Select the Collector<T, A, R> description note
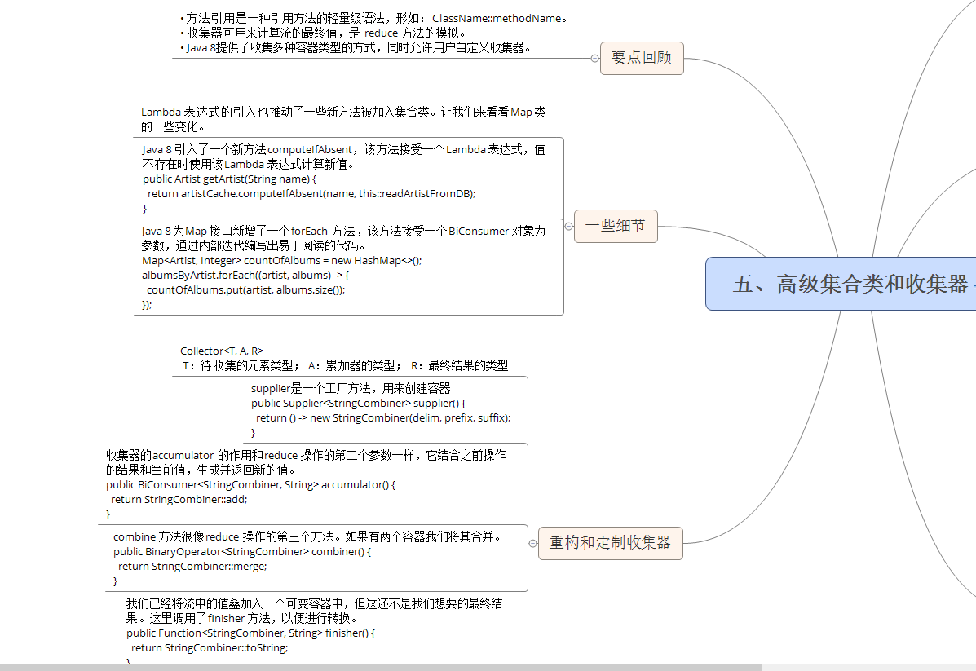The height and width of the screenshot is (671, 976). [344, 359]
